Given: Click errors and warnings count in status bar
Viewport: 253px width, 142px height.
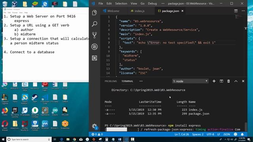Looking at the screenshot, I should tap(97, 134).
